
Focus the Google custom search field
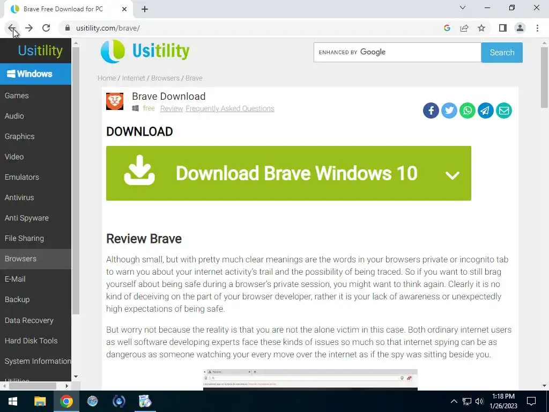click(x=397, y=52)
